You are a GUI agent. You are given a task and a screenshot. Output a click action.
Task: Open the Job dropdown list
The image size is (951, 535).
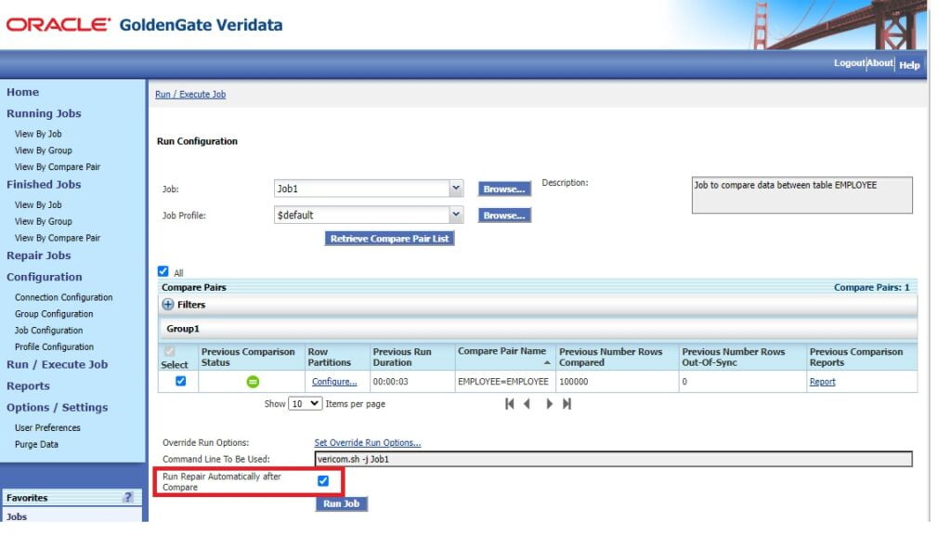[x=454, y=187]
